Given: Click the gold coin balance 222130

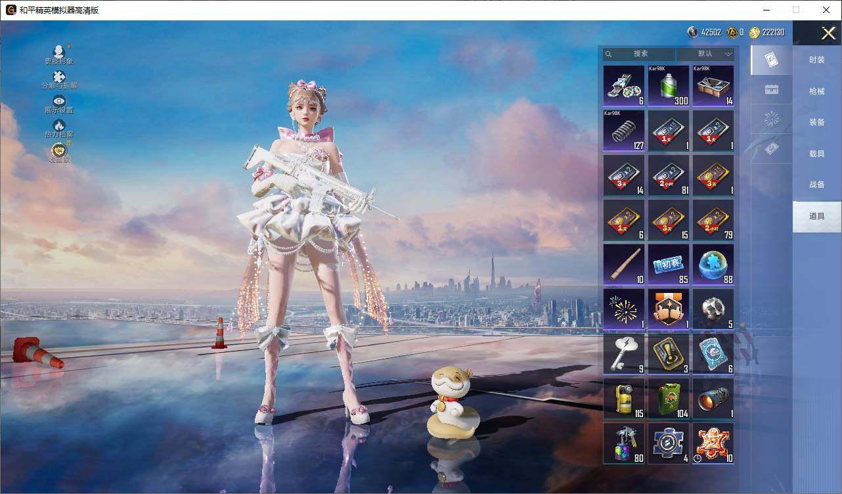Looking at the screenshot, I should [766, 32].
